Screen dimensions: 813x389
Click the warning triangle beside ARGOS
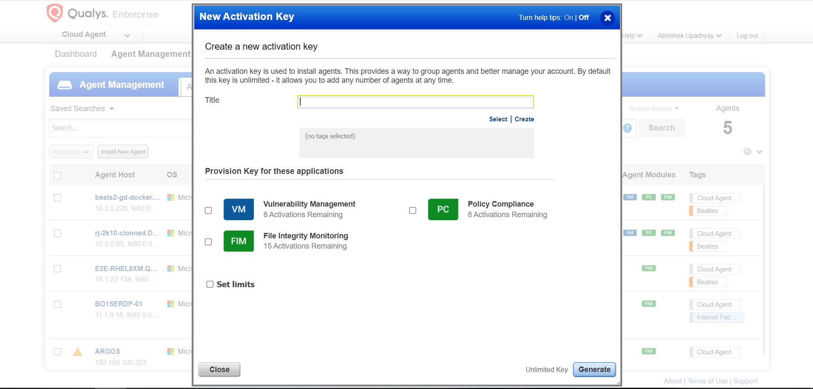click(78, 352)
